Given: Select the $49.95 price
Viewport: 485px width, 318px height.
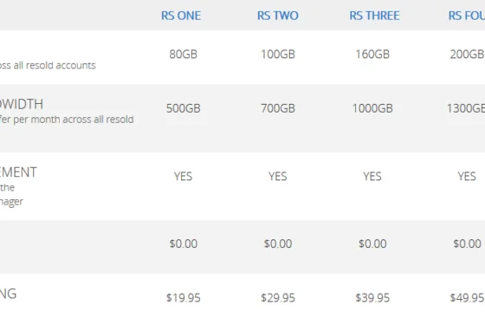Looking at the screenshot, I should [x=467, y=298].
